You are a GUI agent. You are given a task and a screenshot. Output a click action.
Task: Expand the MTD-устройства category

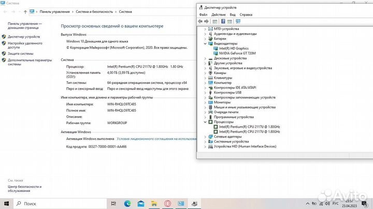click(205, 29)
